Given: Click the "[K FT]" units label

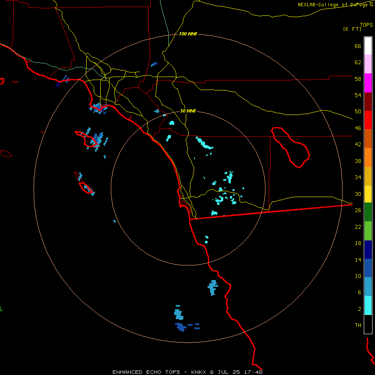Looking at the screenshot, I should click(352, 29).
